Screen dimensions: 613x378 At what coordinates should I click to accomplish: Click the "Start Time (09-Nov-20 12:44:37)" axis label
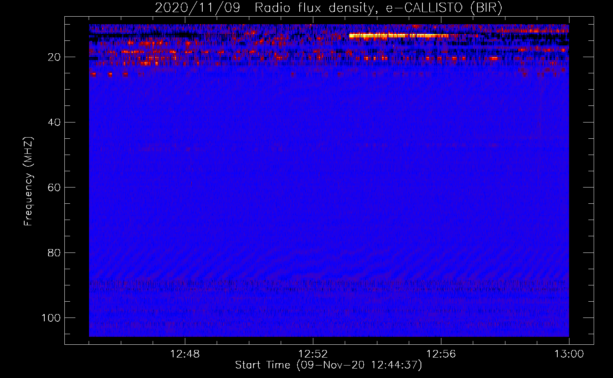[x=328, y=365]
